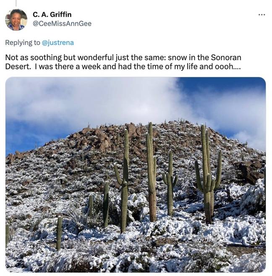Image resolution: width=272 pixels, height=276 pixels.
Task: Click the short three-armed saguaro in middle
Action: (x=170, y=183)
